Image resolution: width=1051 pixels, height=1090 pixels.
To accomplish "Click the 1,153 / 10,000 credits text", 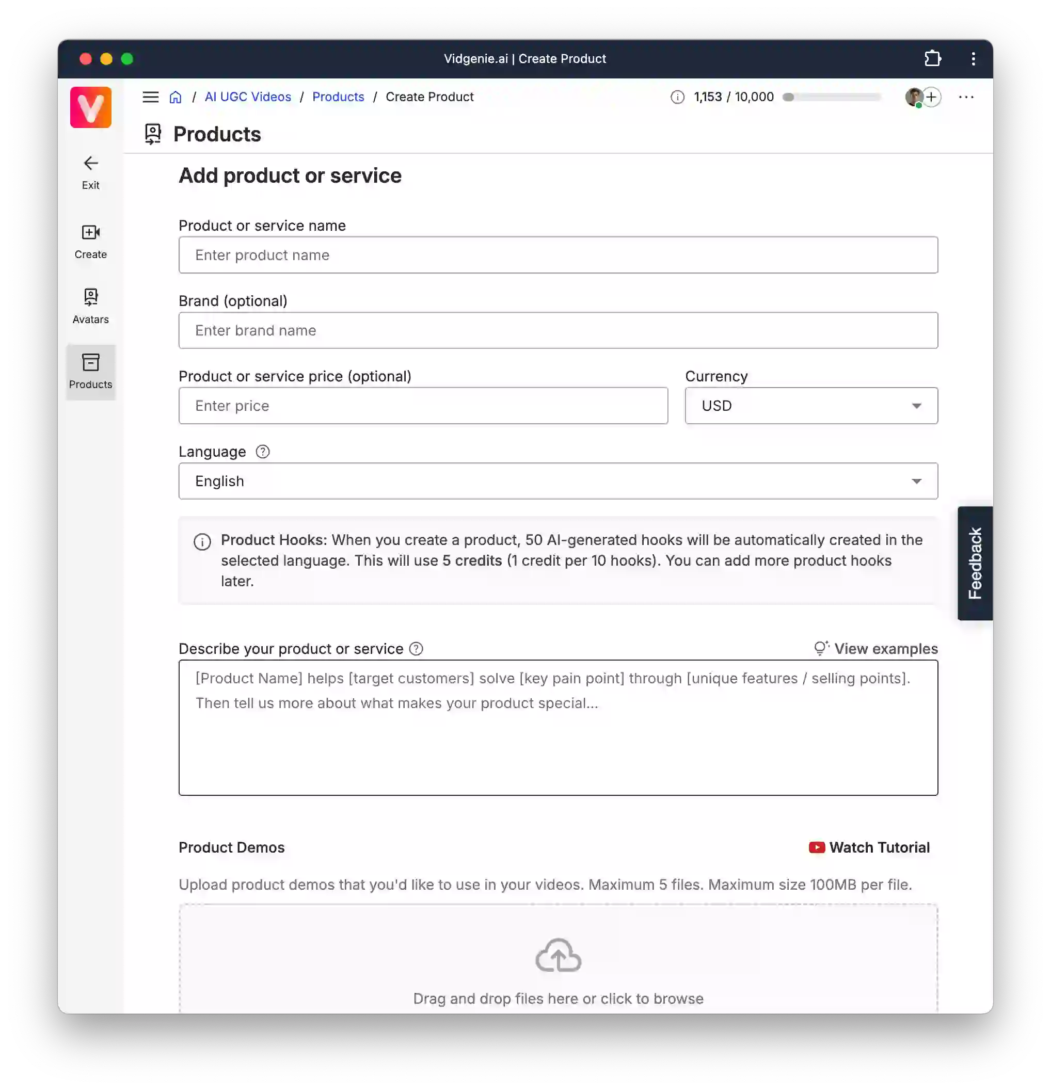I will (734, 97).
